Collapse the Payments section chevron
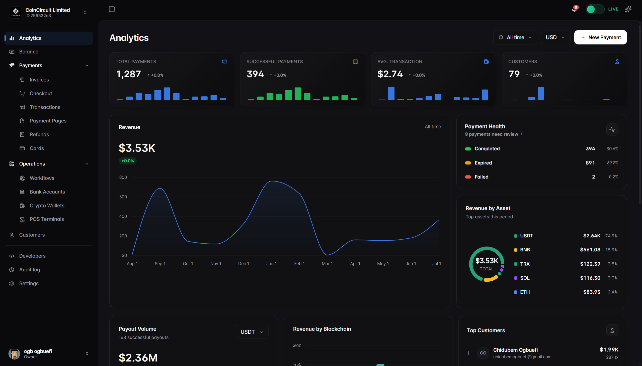Viewport: 642px width, 366px height. pyautogui.click(x=87, y=65)
